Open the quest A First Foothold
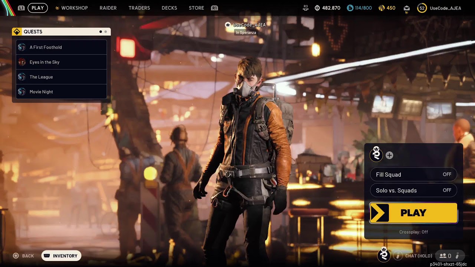This screenshot has width=475, height=267. tap(61, 47)
